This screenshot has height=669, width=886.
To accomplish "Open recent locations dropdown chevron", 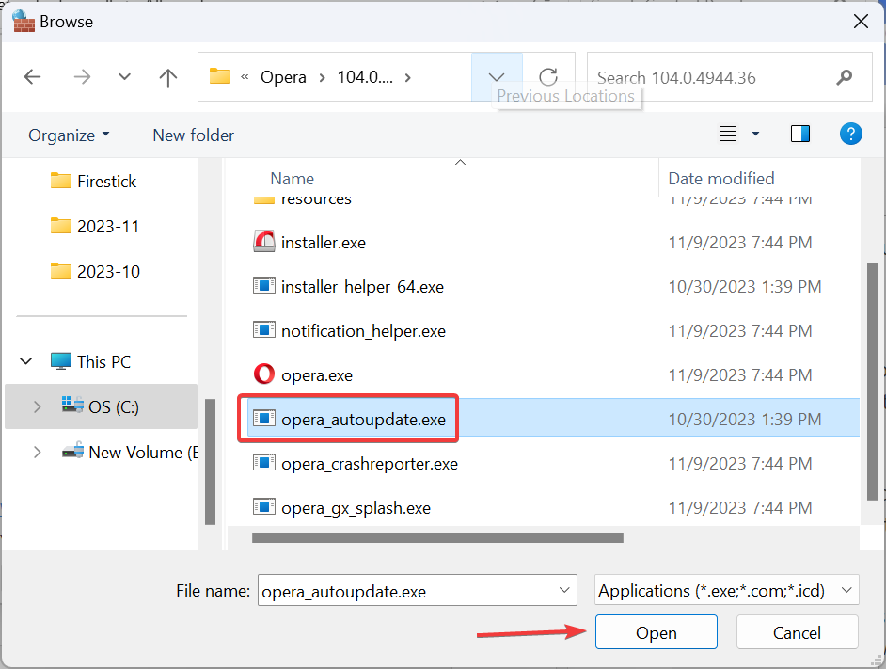I will tap(124, 77).
